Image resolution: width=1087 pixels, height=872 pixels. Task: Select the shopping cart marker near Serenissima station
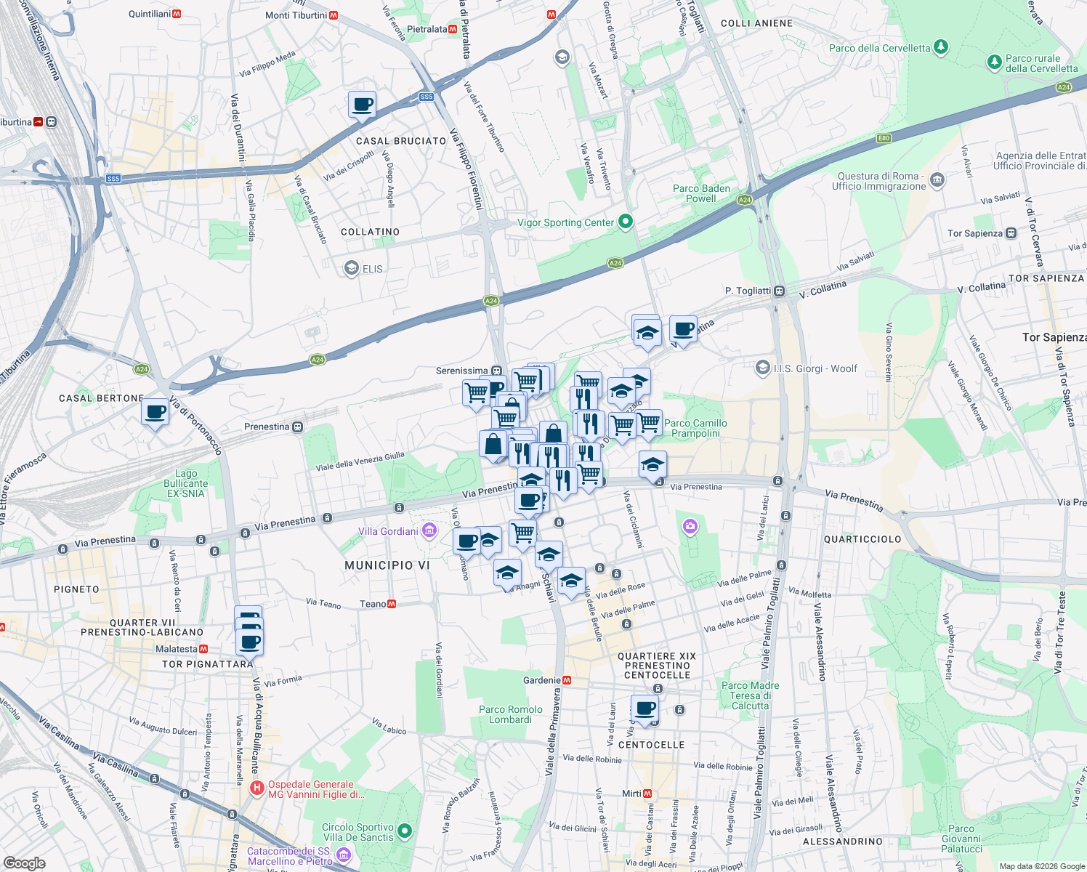pos(477,393)
